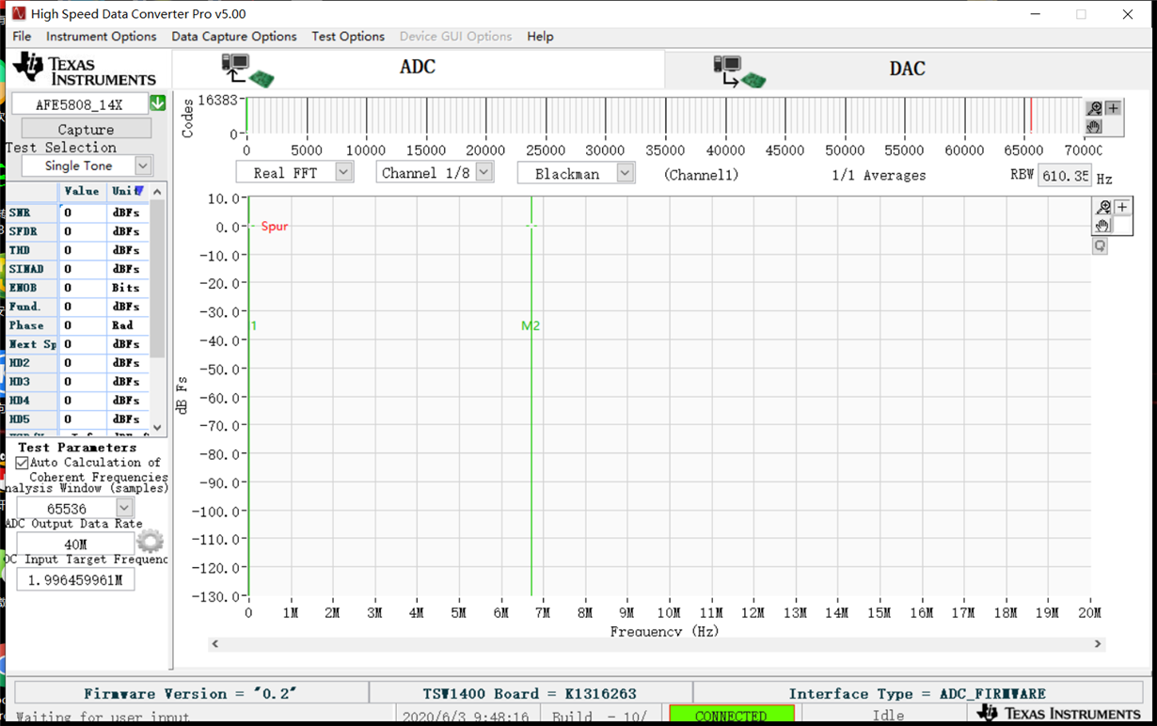Click the results table scroll up arrow
Screen dimensions: 1157x726
[157, 192]
